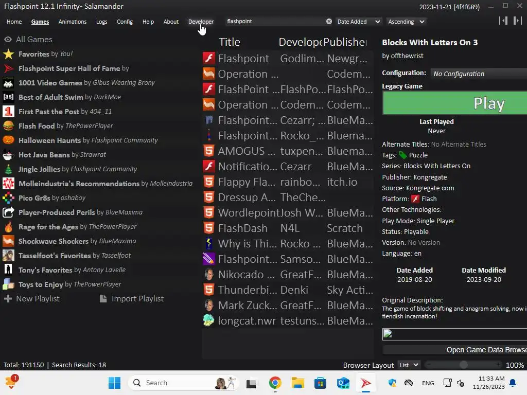Open the Halloween Haunts pumpkin icon
This screenshot has width=527, height=395.
point(8,140)
